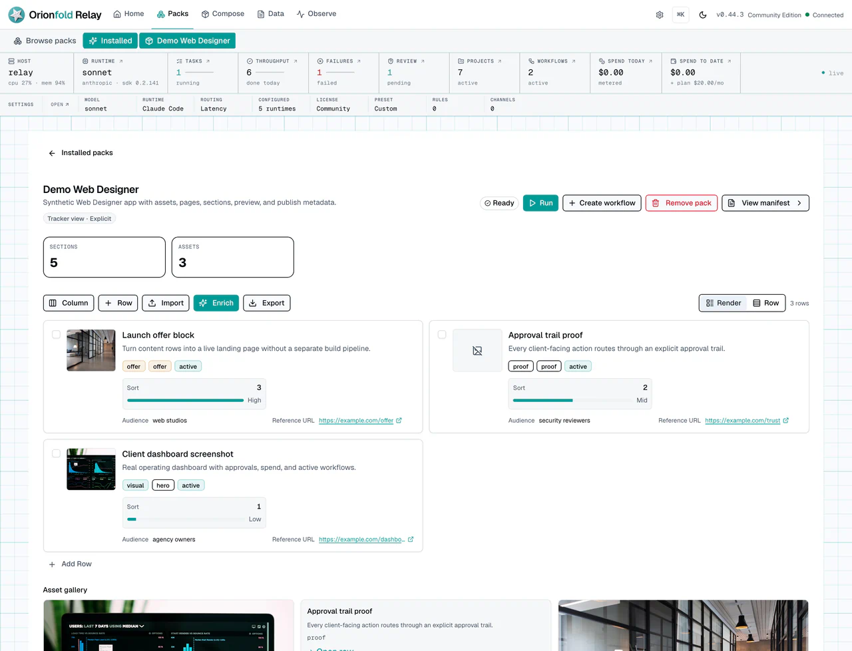Viewport: 852px width, 651px height.
Task: Select the Installed sub-tab
Action: point(110,41)
